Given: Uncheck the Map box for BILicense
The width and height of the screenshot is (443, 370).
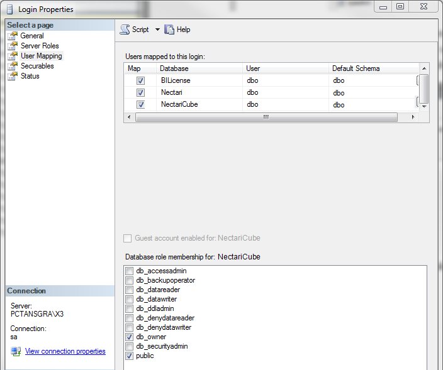Looking at the screenshot, I should [140, 81].
